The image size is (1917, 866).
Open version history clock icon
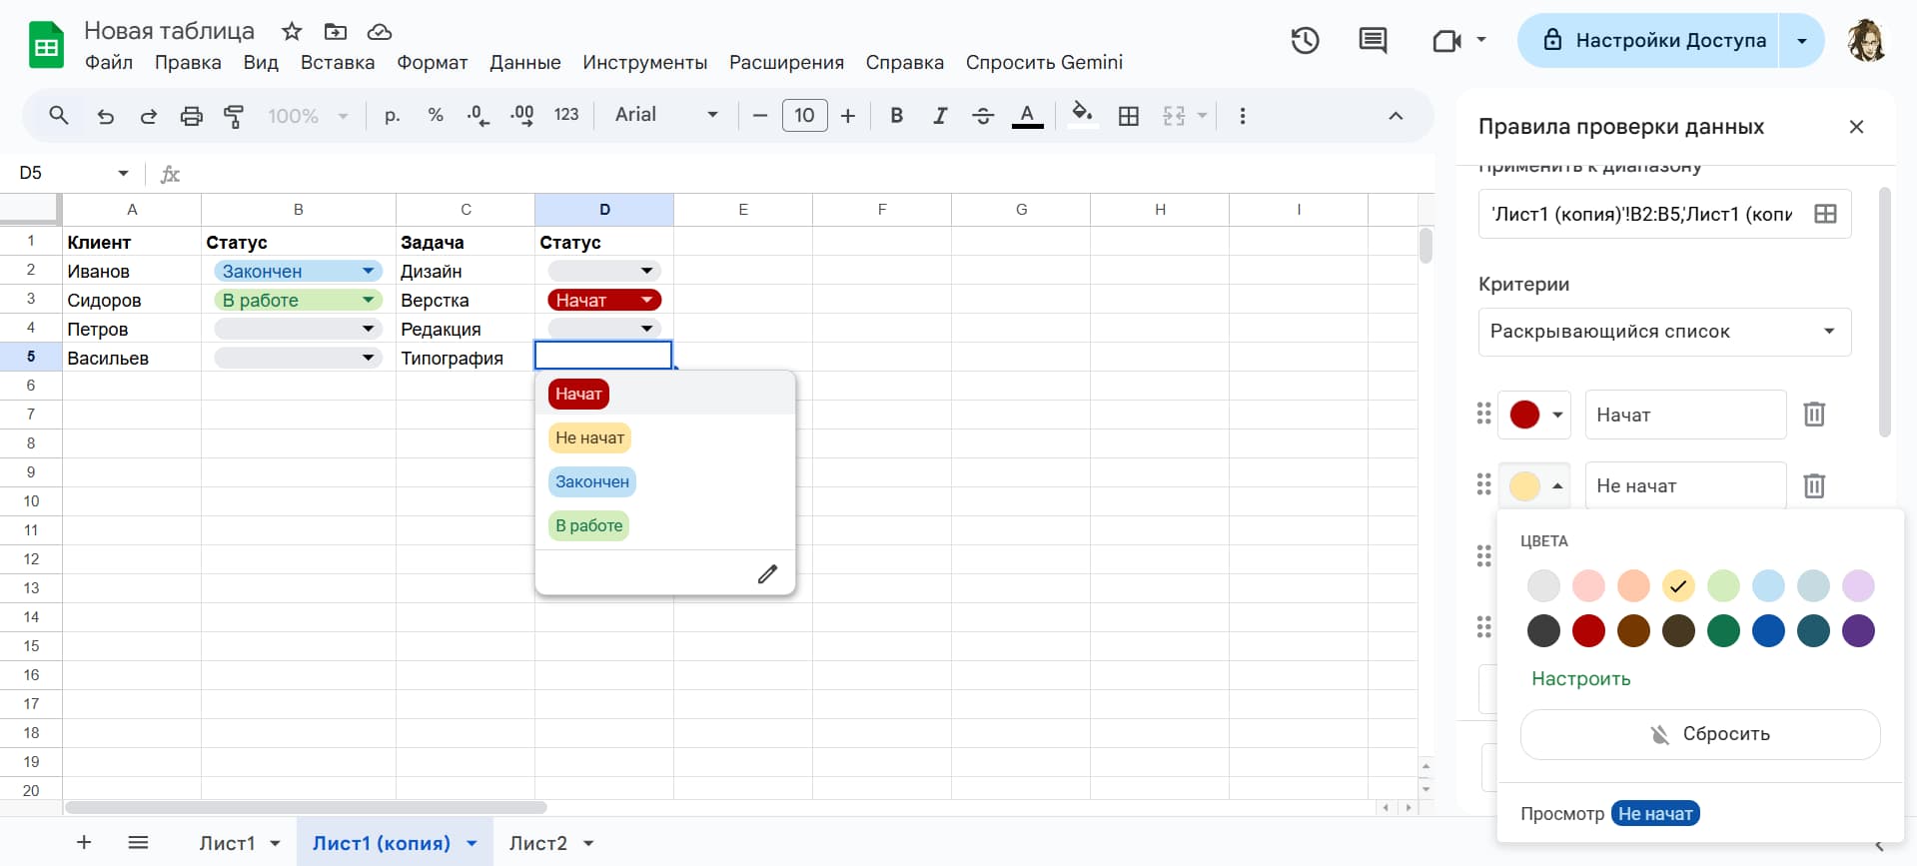(1305, 41)
